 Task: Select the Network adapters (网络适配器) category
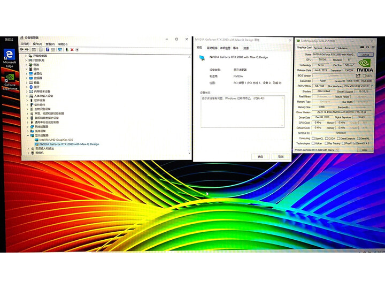pyautogui.click(x=39, y=126)
